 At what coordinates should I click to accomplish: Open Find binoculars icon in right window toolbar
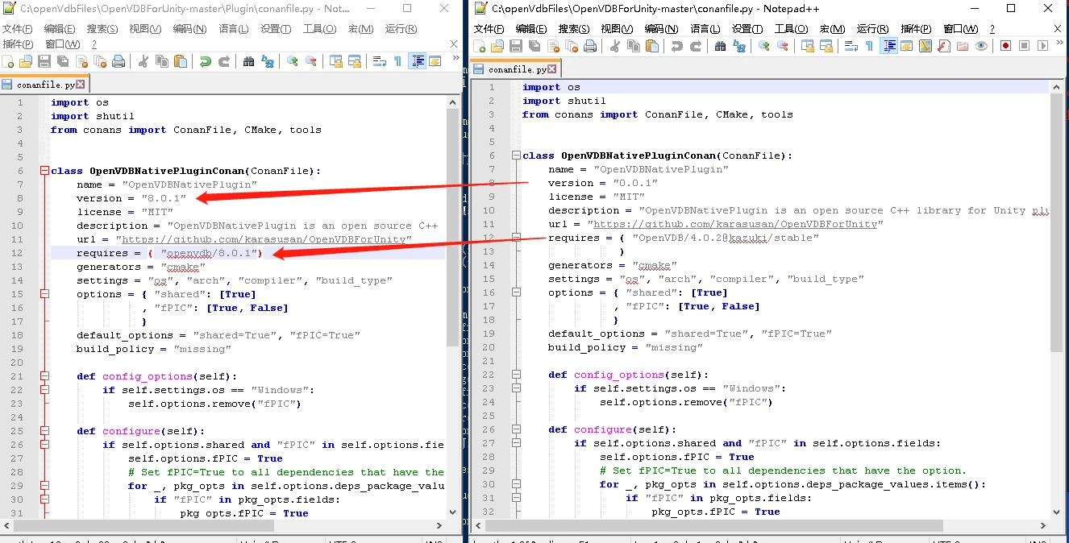(x=720, y=46)
